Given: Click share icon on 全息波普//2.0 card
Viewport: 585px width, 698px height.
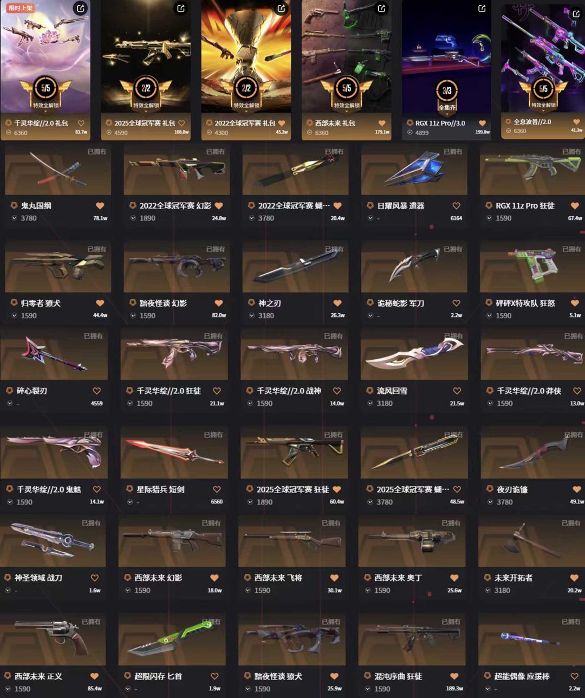Looking at the screenshot, I should tap(576, 14).
